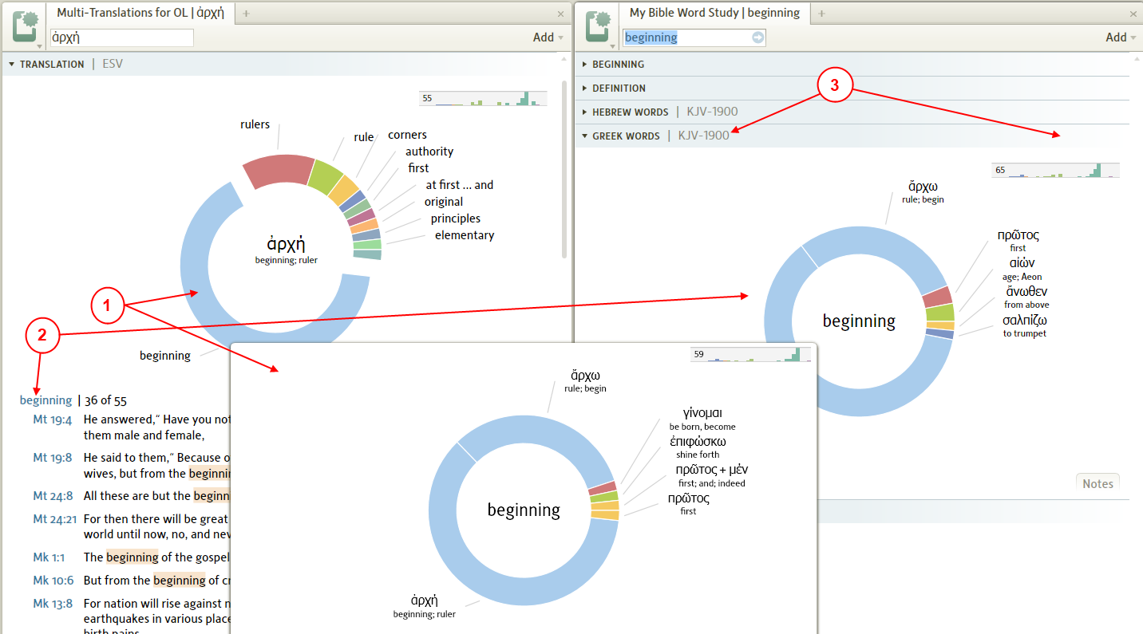1143x634 pixels.
Task: Click the ἀρχή label at overlay chart bottom
Action: (424, 601)
